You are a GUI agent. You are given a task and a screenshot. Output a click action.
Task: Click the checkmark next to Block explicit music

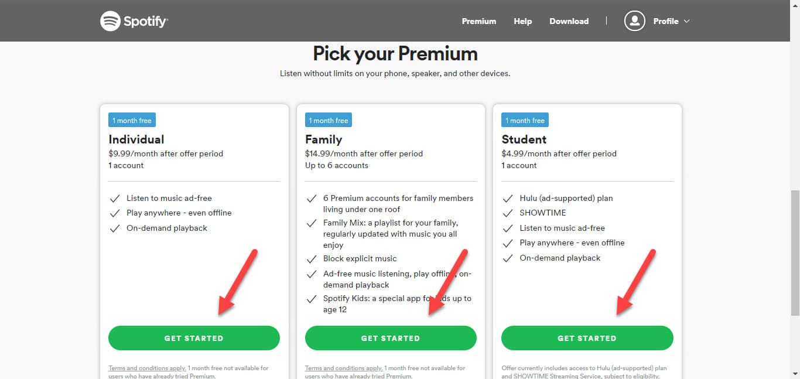point(312,259)
